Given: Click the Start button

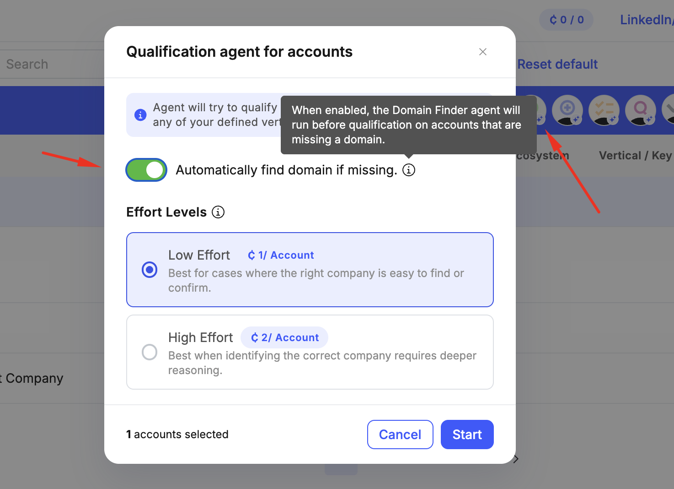Looking at the screenshot, I should coord(467,435).
